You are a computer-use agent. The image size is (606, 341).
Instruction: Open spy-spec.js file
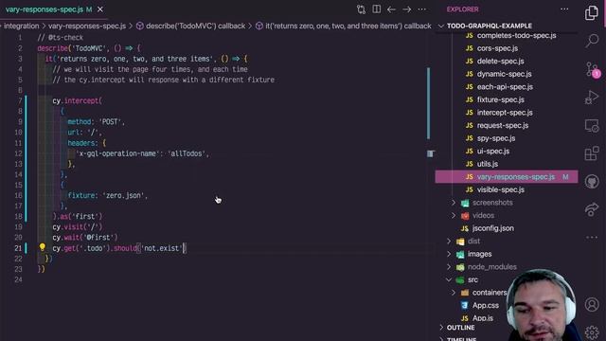pyautogui.click(x=496, y=138)
